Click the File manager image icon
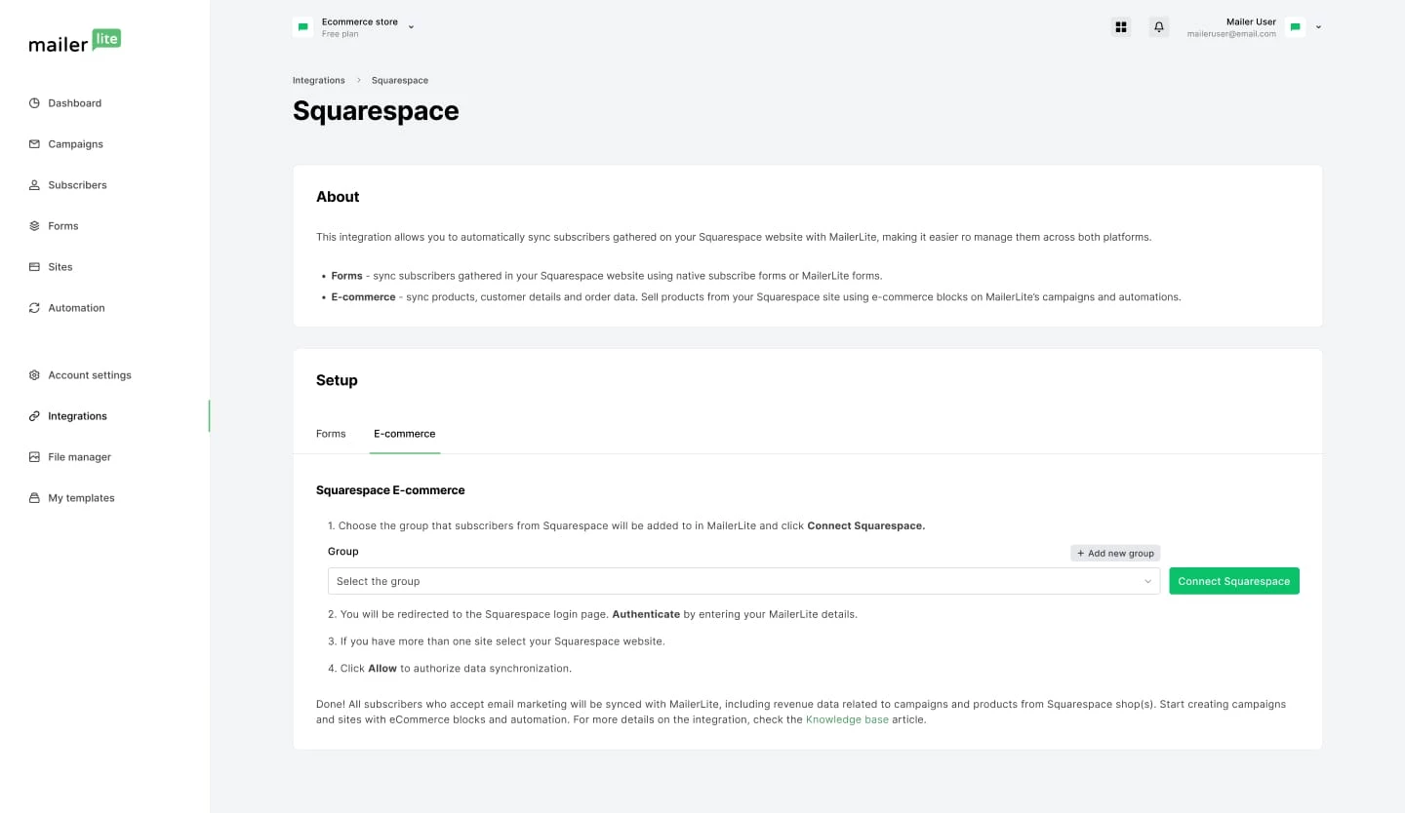The width and height of the screenshot is (1405, 813). click(34, 457)
